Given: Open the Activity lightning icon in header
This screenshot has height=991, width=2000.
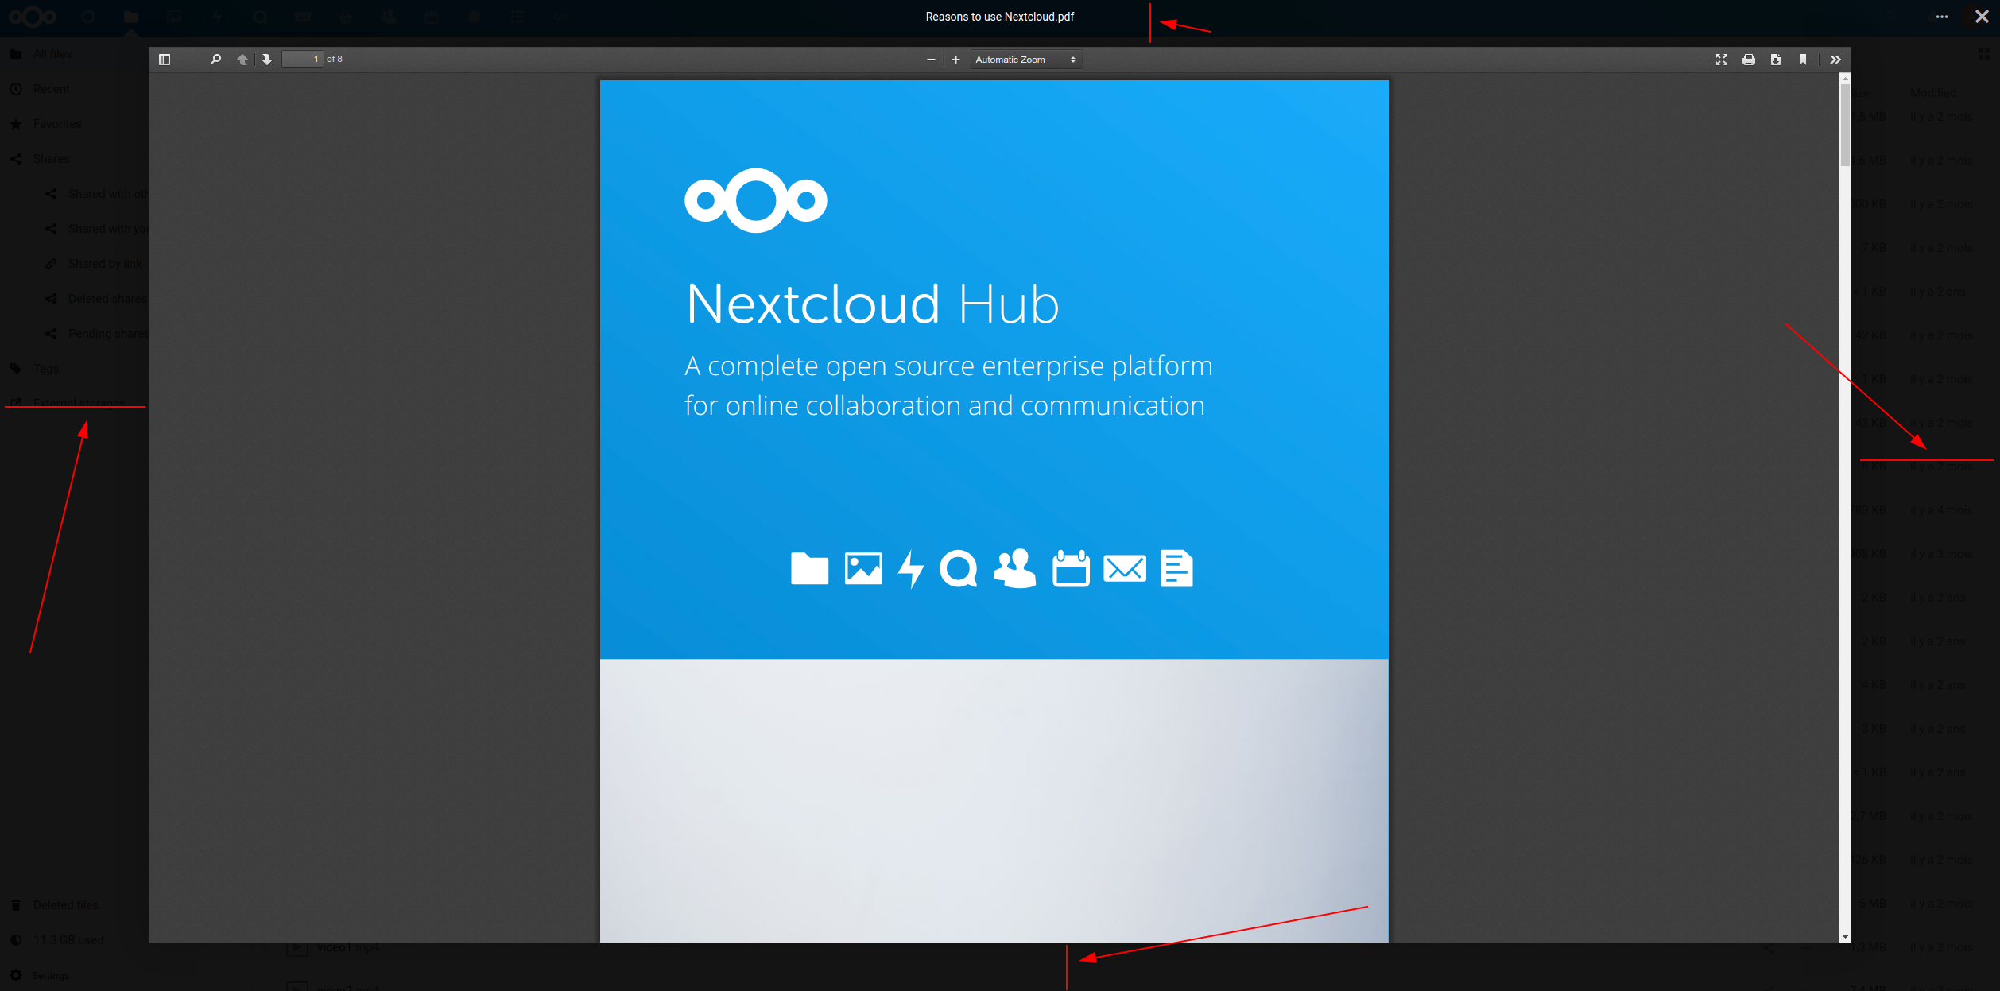Looking at the screenshot, I should point(217,17).
